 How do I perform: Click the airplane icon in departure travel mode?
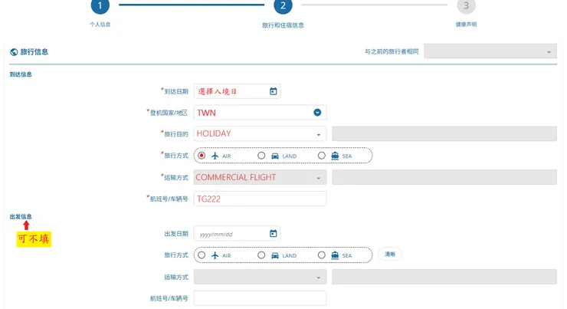[215, 255]
